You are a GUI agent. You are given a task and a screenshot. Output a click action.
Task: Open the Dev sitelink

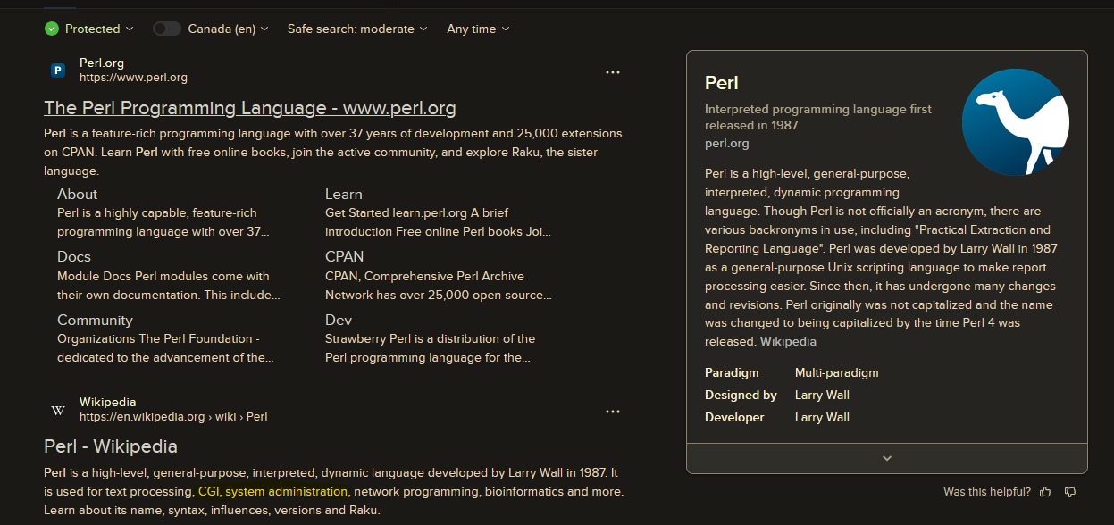(x=339, y=320)
